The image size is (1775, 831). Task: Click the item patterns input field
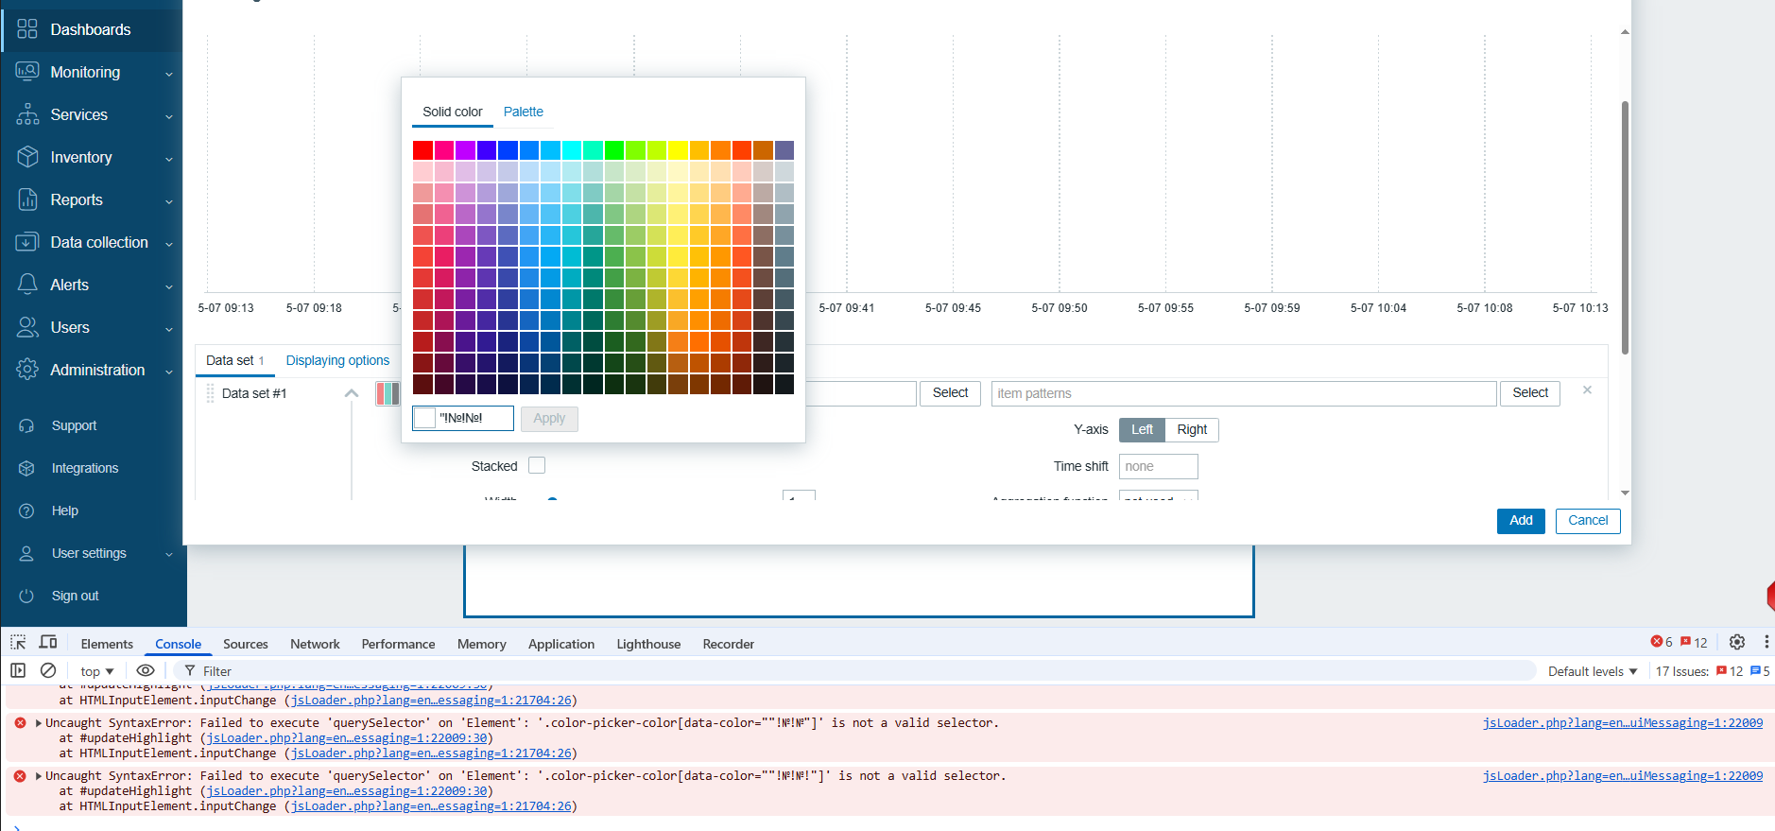pyautogui.click(x=1244, y=393)
